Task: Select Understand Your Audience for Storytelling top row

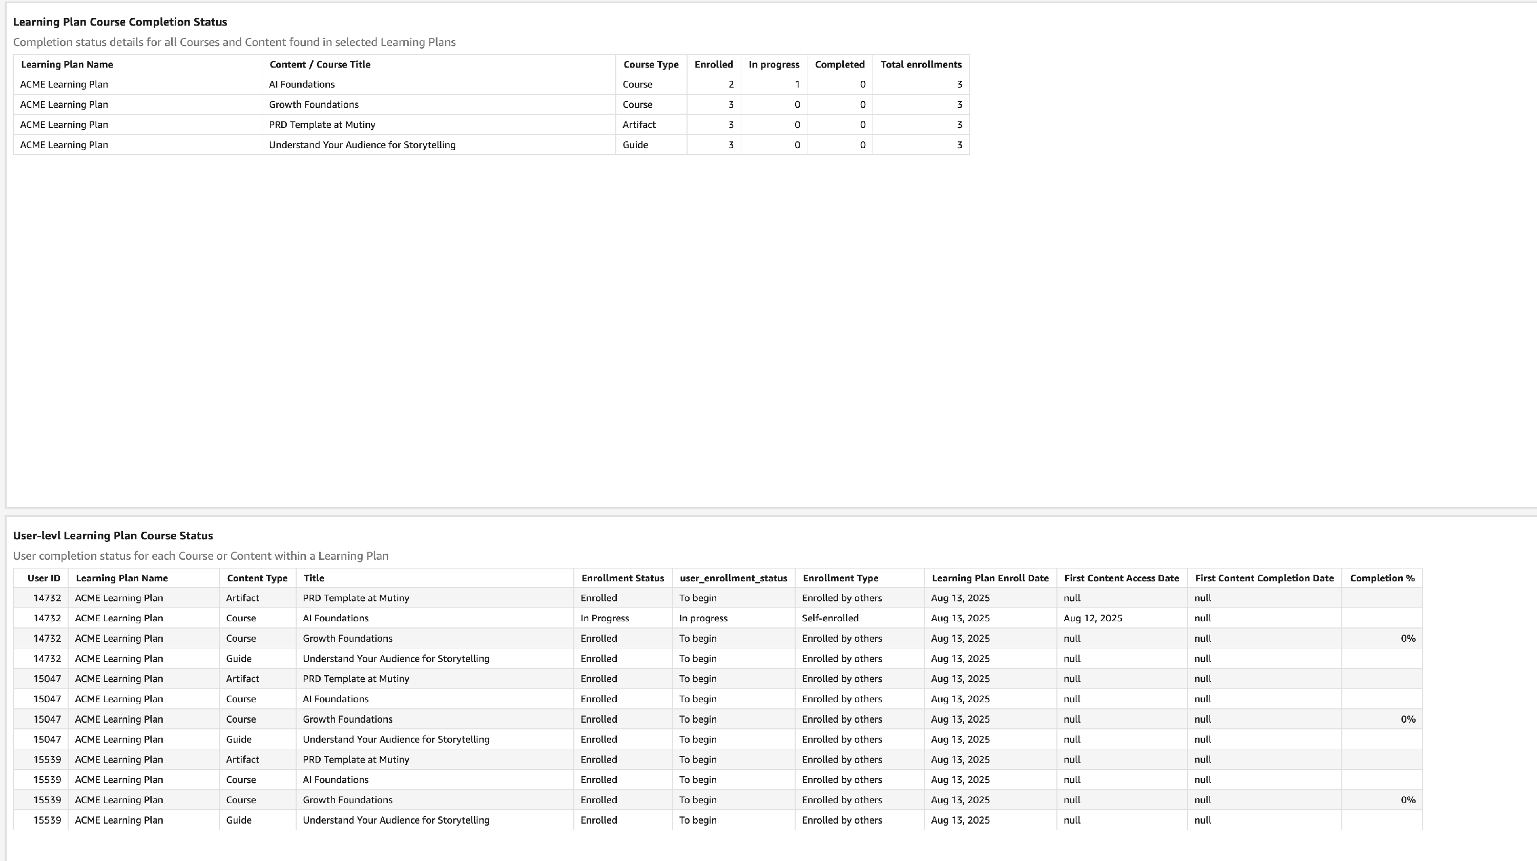Action: 362,145
